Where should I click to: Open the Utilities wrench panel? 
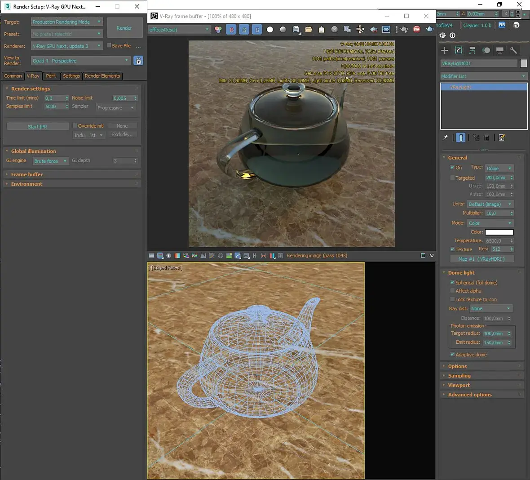coord(513,50)
